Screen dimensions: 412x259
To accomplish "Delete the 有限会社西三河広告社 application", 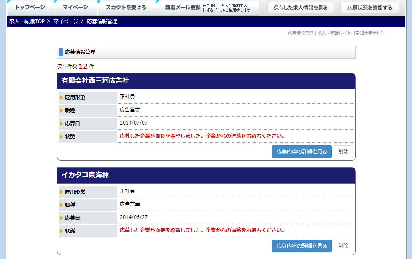I will coord(343,152).
